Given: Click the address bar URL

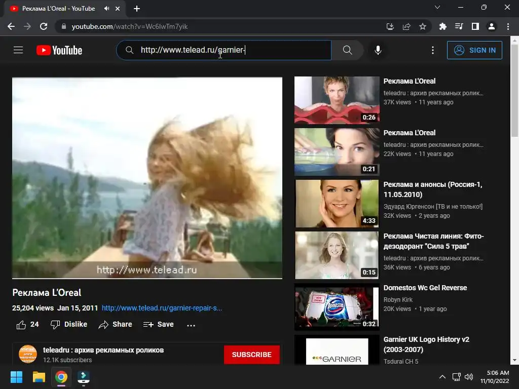Looking at the screenshot, I should click(x=130, y=26).
